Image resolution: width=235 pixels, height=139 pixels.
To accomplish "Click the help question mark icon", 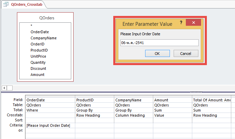I will pyautogui.click(x=181, y=23).
